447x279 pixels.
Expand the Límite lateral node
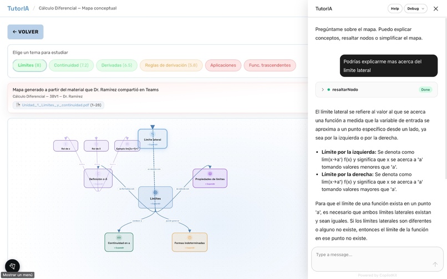tap(153, 144)
